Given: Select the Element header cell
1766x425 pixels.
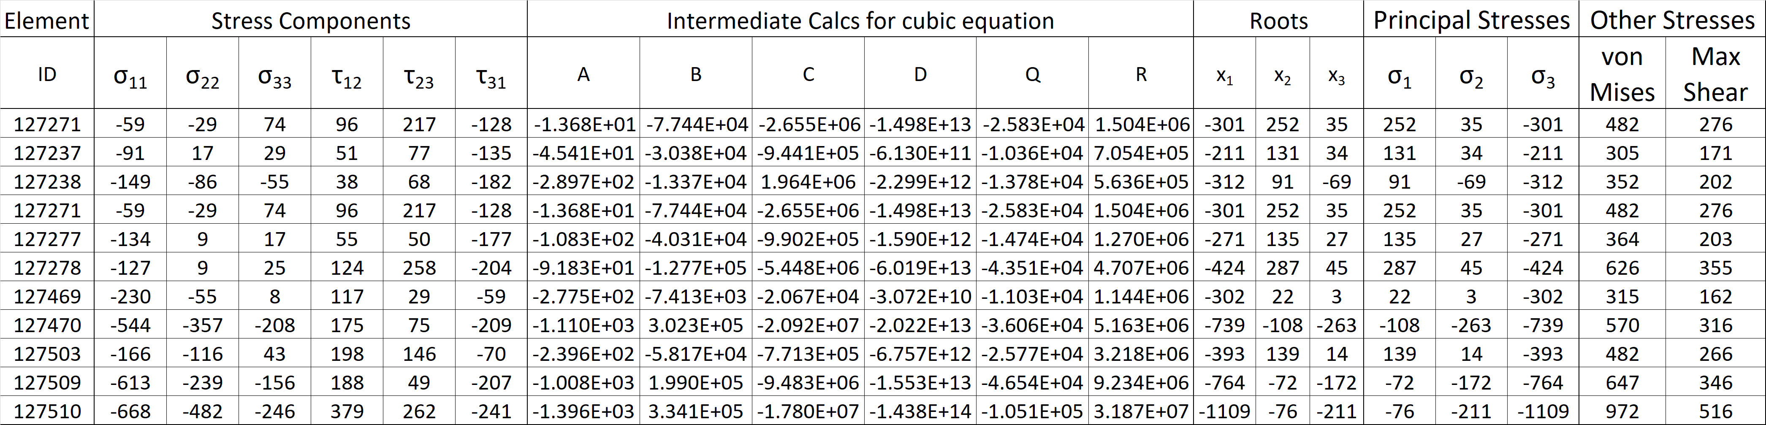Looking at the screenshot, I should click(47, 20).
